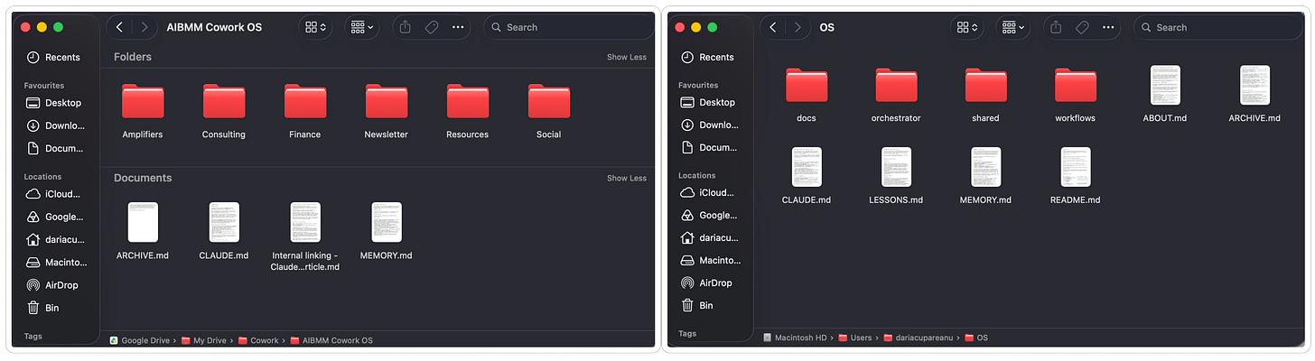Open the Consulting folder
This screenshot has width=1315, height=361.
tap(224, 102)
